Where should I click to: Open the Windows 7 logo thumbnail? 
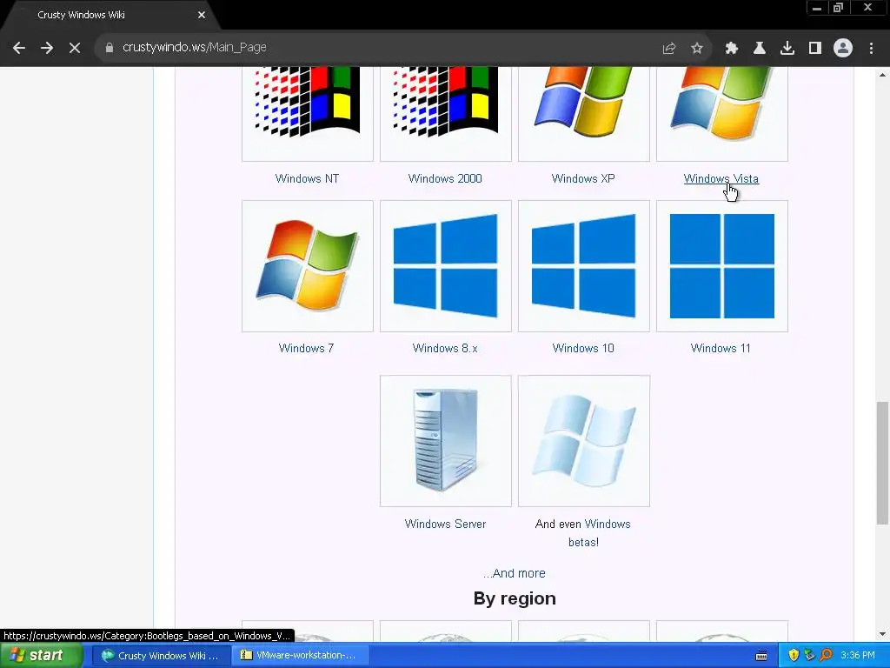308,266
